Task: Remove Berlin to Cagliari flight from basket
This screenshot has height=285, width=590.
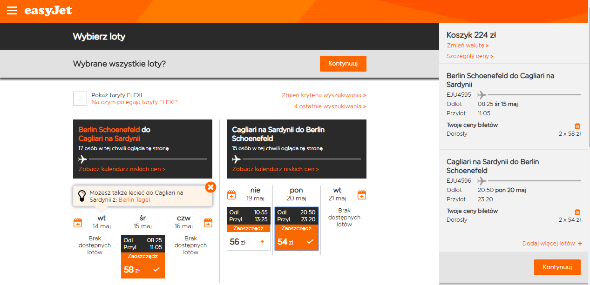Action: [577, 126]
